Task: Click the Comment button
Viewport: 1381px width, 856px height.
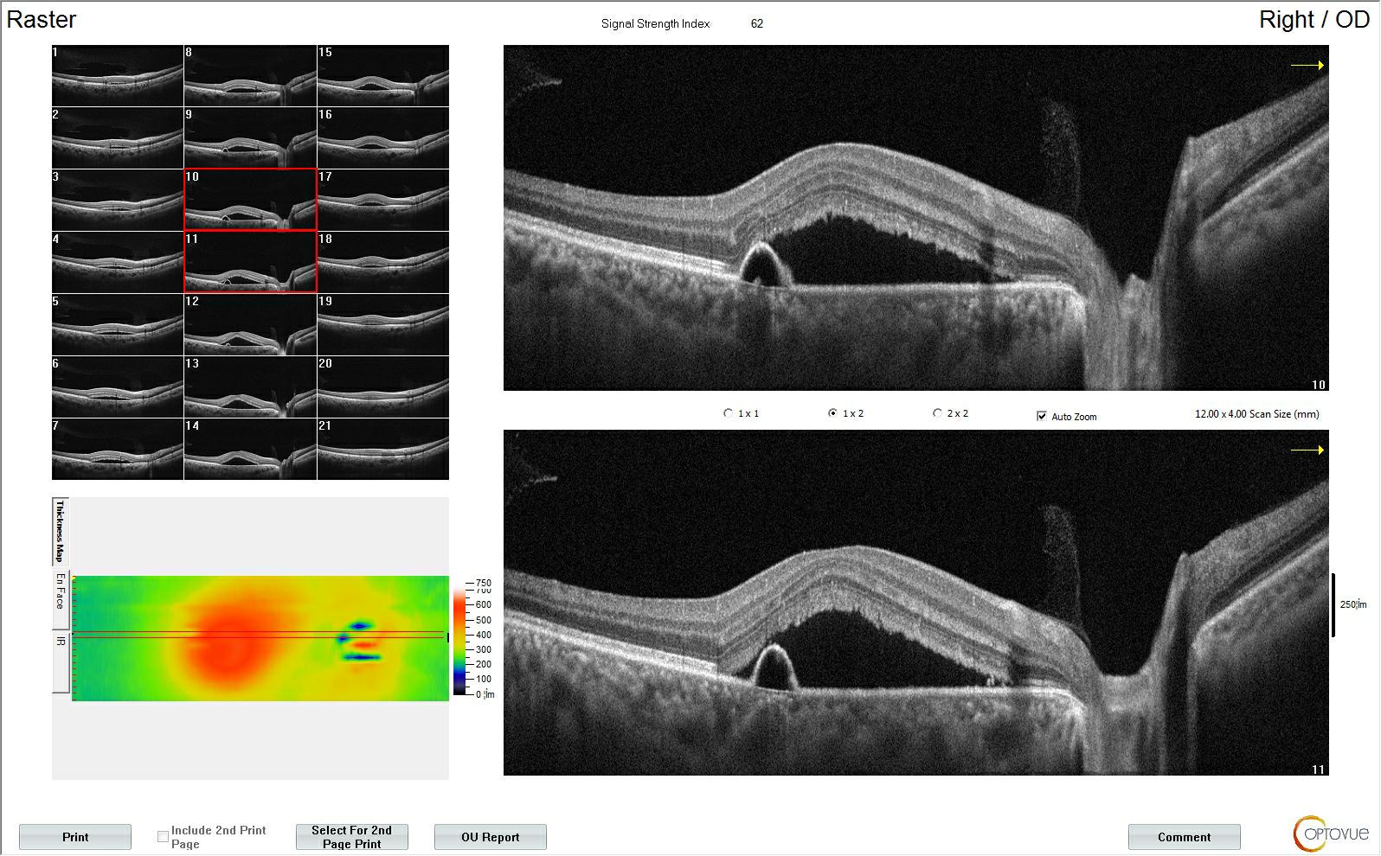Action: (x=1184, y=836)
